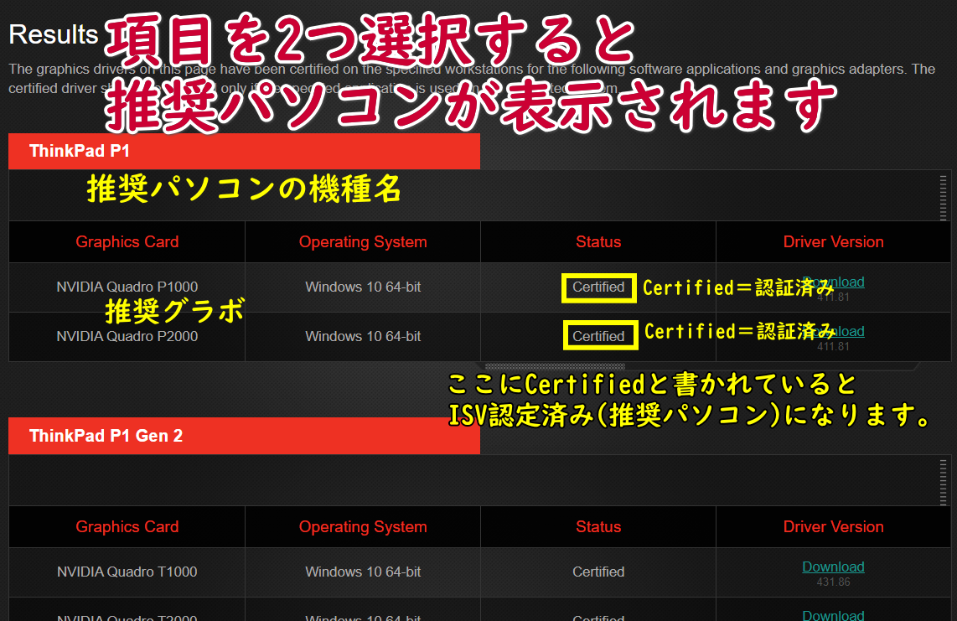Open the Download link for Quadro P1000
The image size is (957, 621).
[833, 282]
